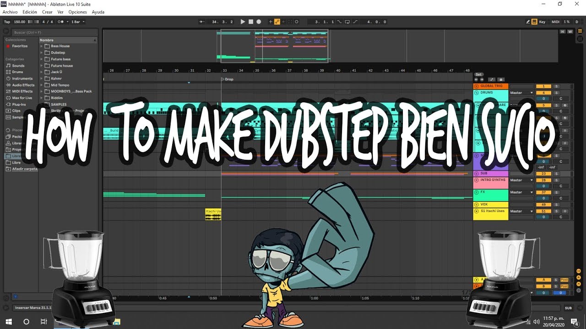Start playback with the Play button
This screenshot has width=586, height=329.
tap(243, 21)
